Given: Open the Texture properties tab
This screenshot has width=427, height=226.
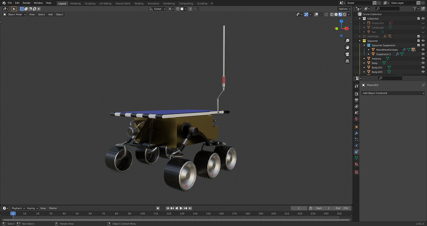Looking at the screenshot, I should [x=357, y=172].
